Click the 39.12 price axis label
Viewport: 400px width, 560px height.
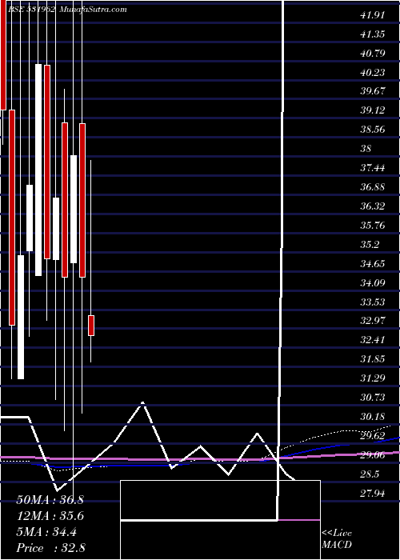(373, 110)
